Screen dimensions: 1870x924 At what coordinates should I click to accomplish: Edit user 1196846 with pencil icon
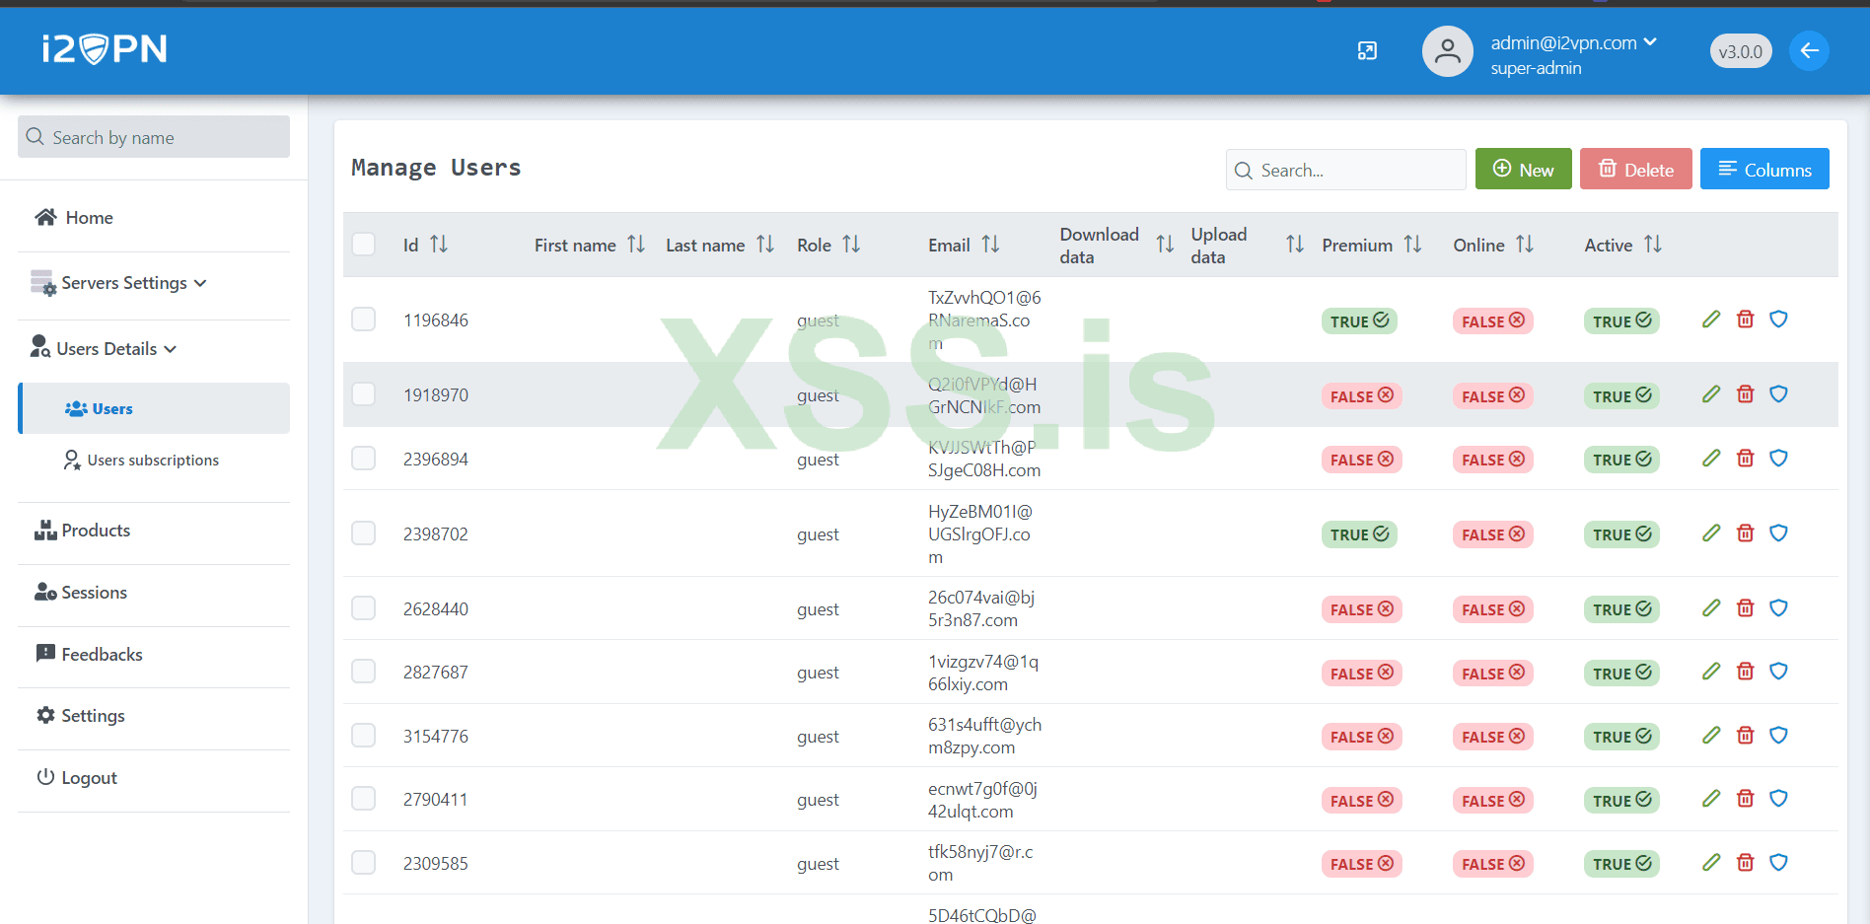(1711, 320)
